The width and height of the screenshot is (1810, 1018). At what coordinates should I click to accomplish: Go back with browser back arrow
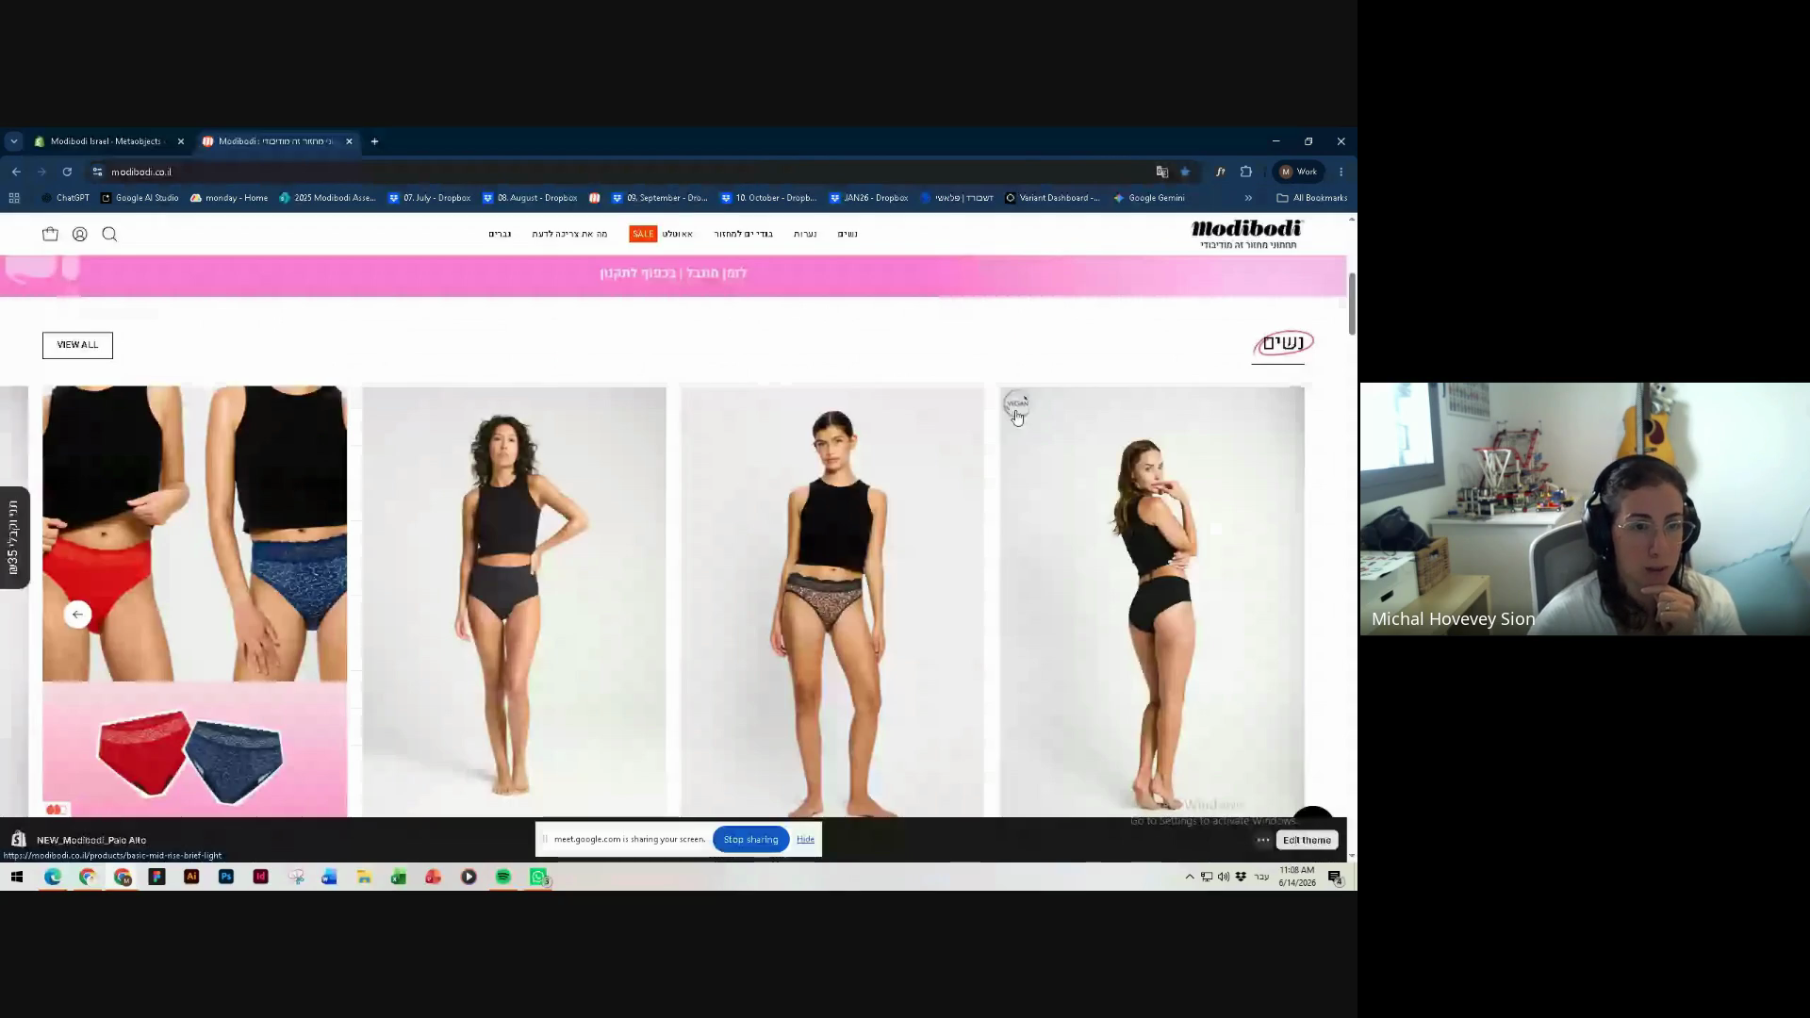16,172
